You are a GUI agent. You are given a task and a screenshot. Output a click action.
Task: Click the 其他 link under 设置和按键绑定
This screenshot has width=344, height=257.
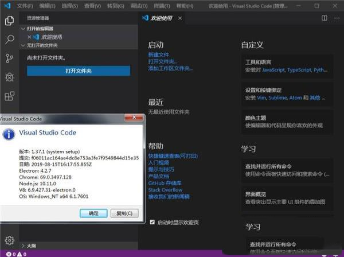coord(315,98)
